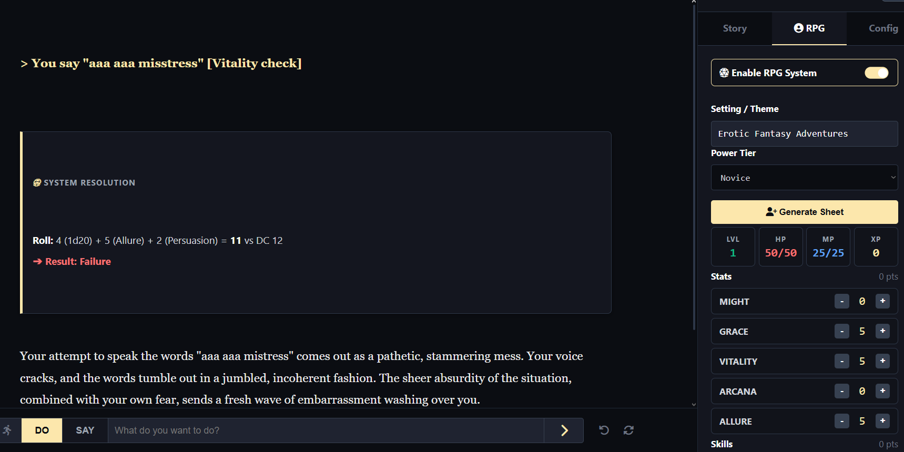Decrease the ALLURE stat with minus
Image resolution: width=904 pixels, height=452 pixels.
[x=841, y=421]
